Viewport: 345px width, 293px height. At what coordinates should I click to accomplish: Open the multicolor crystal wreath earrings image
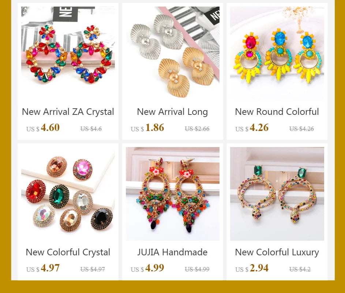[68, 53]
